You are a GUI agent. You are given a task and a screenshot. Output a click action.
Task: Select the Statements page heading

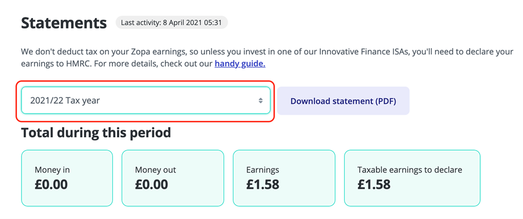click(x=64, y=23)
